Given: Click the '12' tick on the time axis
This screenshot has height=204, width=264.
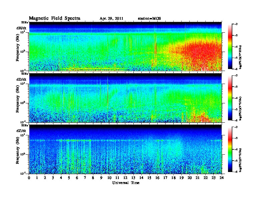Looking at the screenshot, I should pos(125,178).
